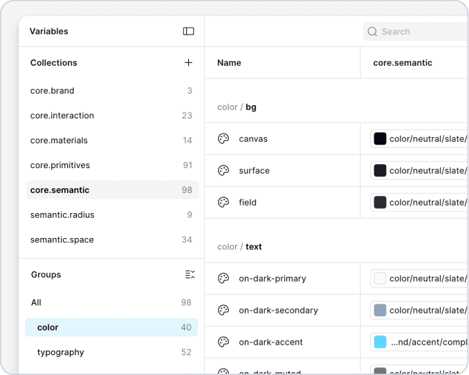Click the palette icon next to surface

coord(223,171)
